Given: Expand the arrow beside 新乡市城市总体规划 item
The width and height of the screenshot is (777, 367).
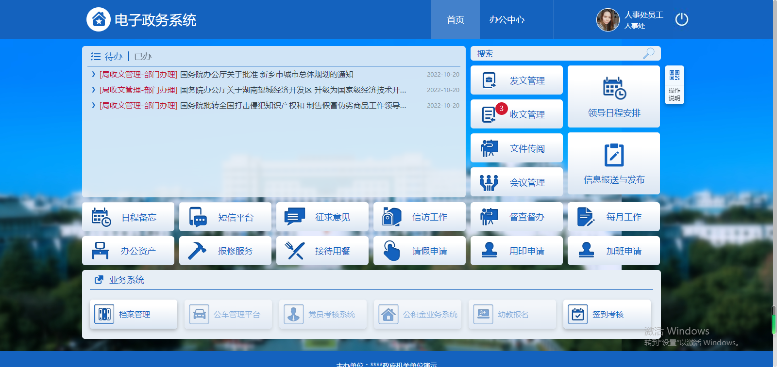Looking at the screenshot, I should coord(93,74).
